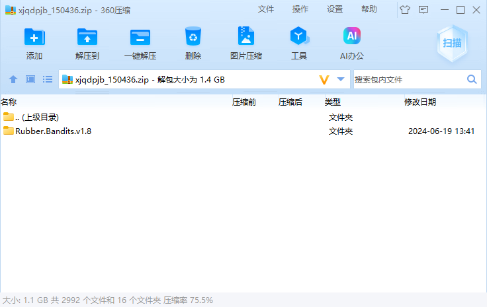Screen dimensions: 487x307
Task: Maximize the 360压缩 window
Action: click(461, 10)
